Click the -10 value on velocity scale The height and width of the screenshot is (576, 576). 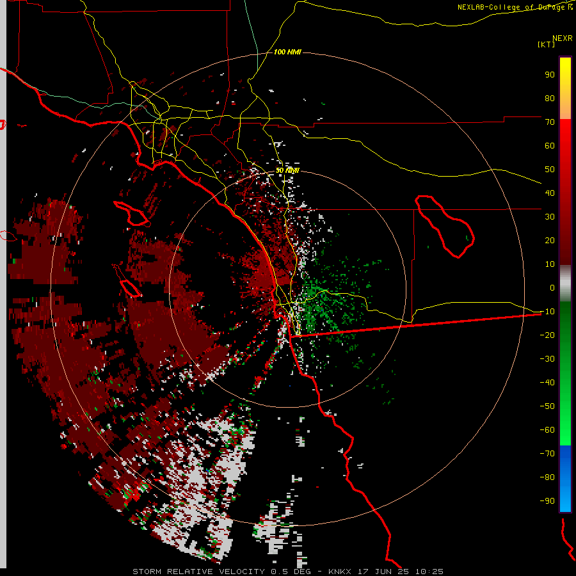pos(547,312)
